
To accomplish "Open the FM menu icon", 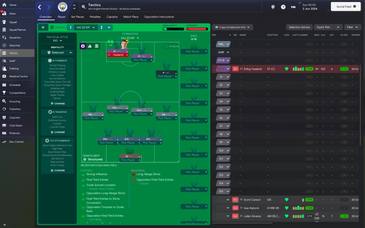I will (293, 7).
